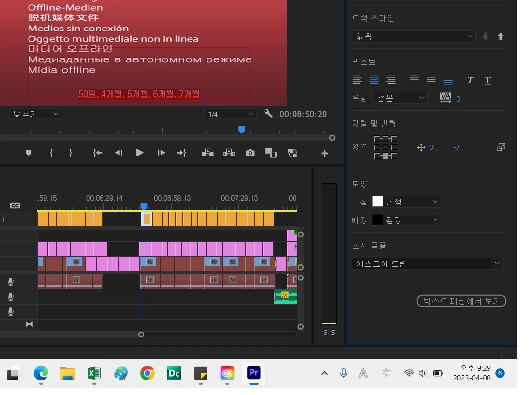Click the program monitor playhead marker
Screen dimensions: 531x395
click(242, 129)
